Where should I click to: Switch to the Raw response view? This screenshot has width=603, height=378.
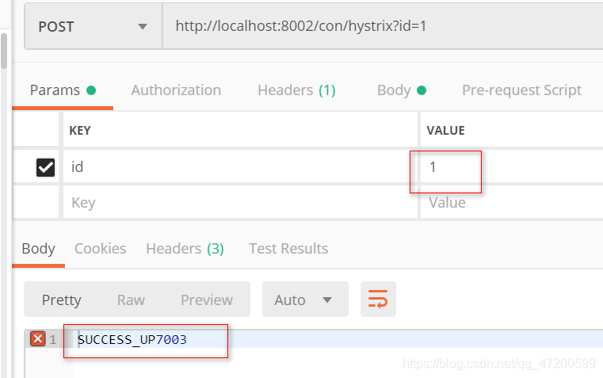(x=131, y=300)
